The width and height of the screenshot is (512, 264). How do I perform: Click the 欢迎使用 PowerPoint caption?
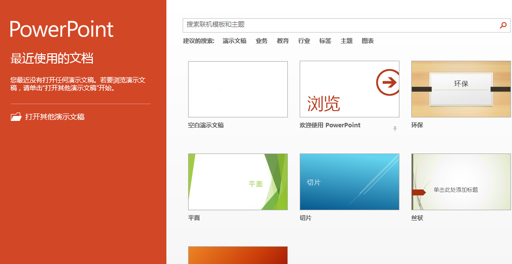330,125
